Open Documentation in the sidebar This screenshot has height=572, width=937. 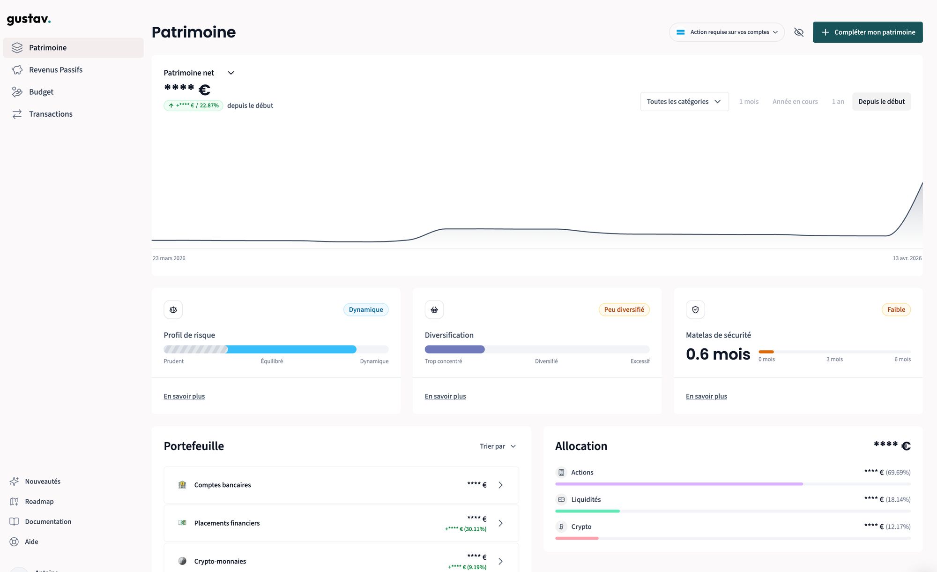[48, 521]
